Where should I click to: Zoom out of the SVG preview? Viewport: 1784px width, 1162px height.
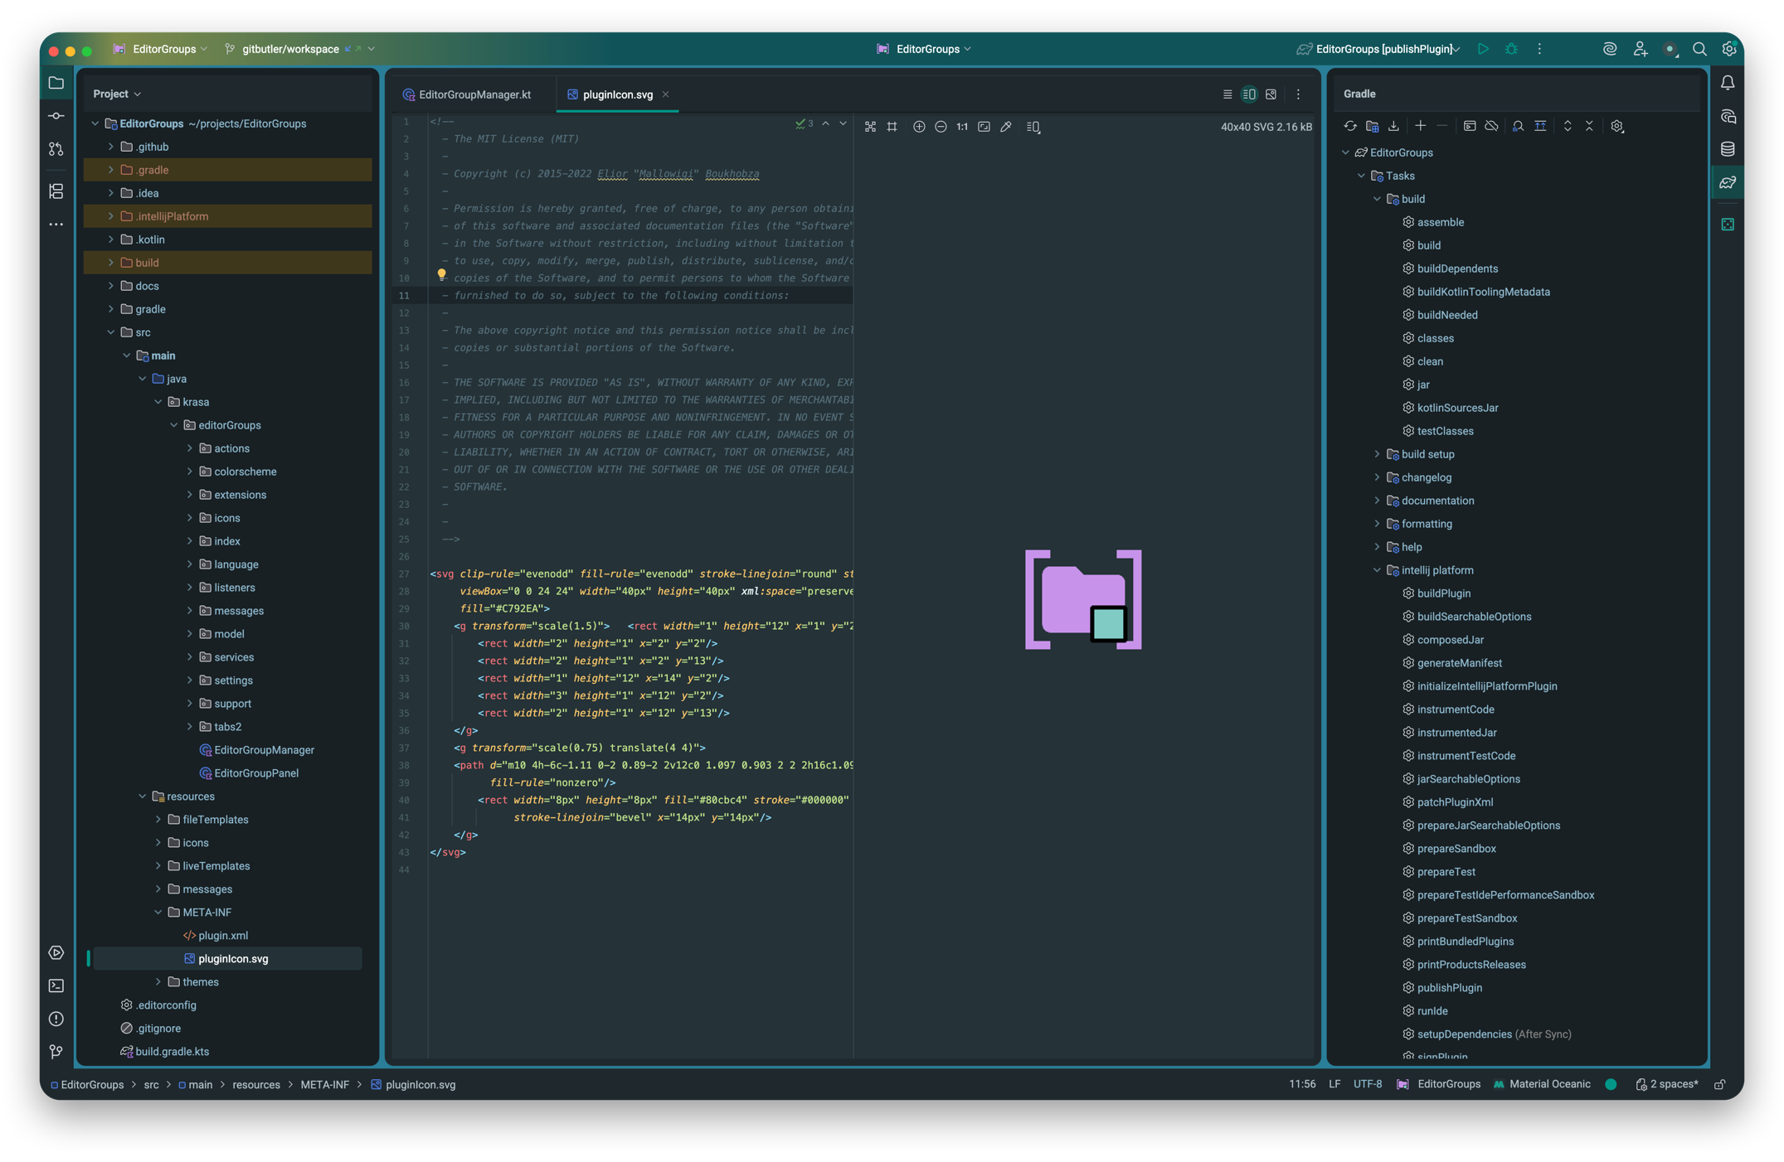tap(941, 127)
